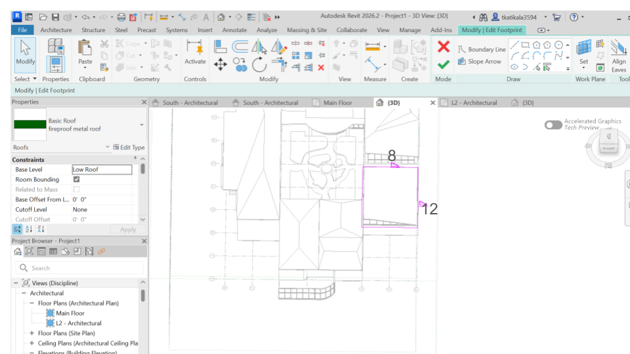The width and height of the screenshot is (630, 354).
Task: Select the Move tool in Modify panel
Action: 220,64
